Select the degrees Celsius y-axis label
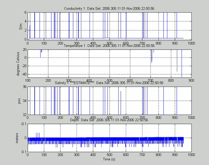 [x=18, y=64]
